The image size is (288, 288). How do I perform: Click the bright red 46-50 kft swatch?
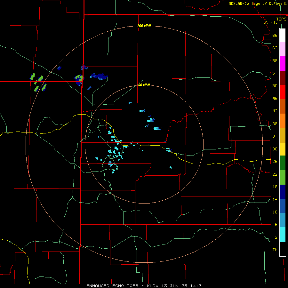283,92
